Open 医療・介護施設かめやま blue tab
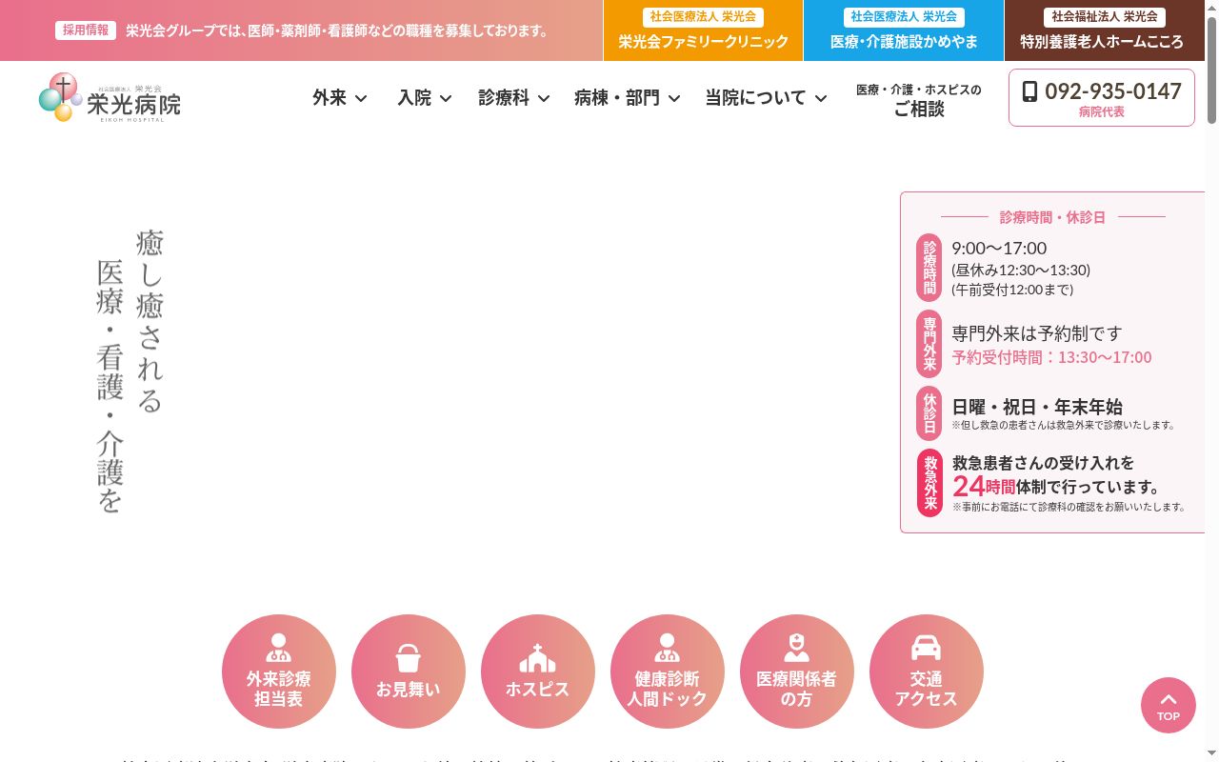The width and height of the screenshot is (1219, 762). point(904,30)
